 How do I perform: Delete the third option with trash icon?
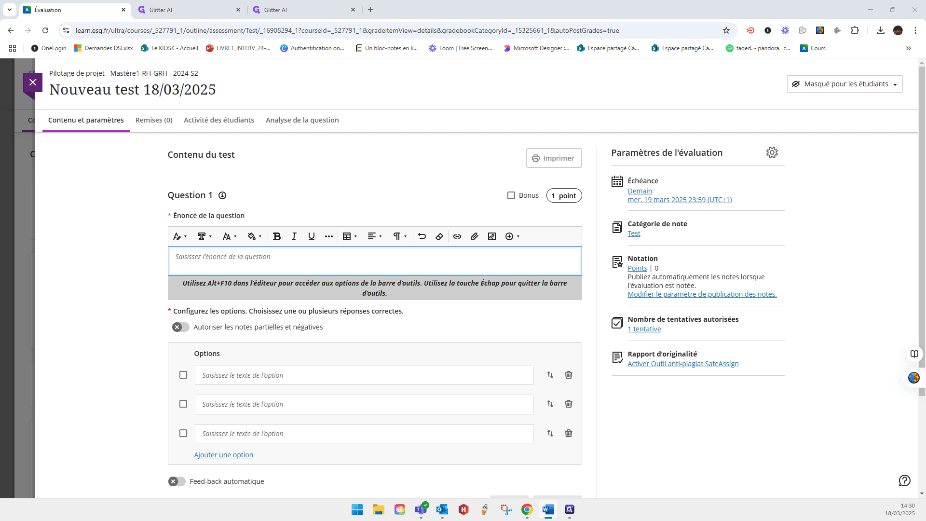coord(569,433)
